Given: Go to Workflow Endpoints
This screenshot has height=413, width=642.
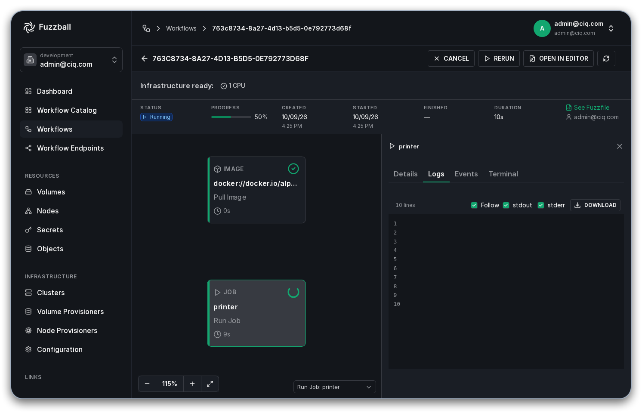Looking at the screenshot, I should click(x=71, y=148).
